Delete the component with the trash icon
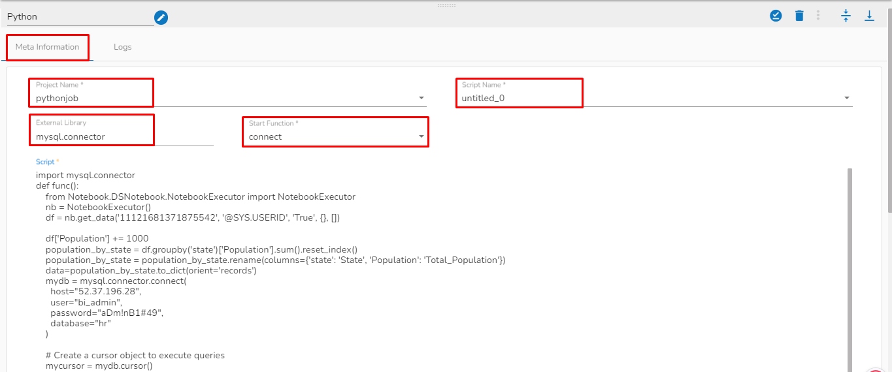This screenshot has width=892, height=372. point(799,16)
